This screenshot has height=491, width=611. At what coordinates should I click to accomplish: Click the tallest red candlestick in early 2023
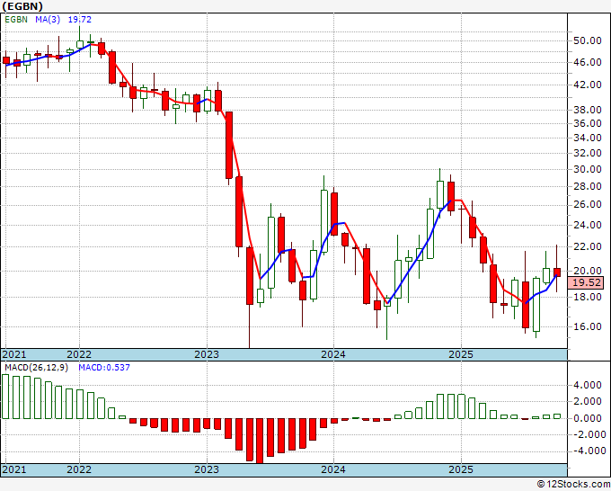(x=239, y=211)
